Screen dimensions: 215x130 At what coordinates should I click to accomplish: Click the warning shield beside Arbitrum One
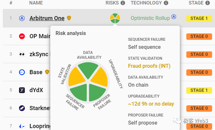pos(69,18)
